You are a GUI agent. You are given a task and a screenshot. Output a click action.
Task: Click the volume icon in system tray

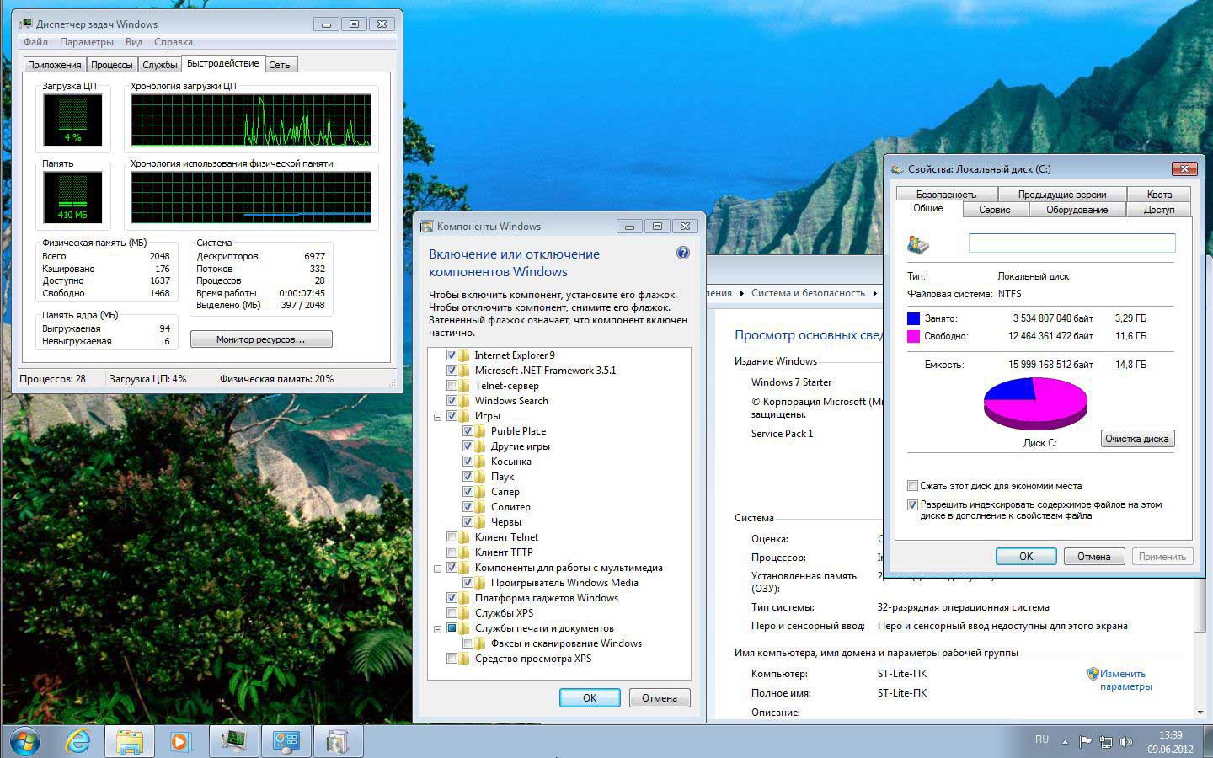pyautogui.click(x=1126, y=742)
